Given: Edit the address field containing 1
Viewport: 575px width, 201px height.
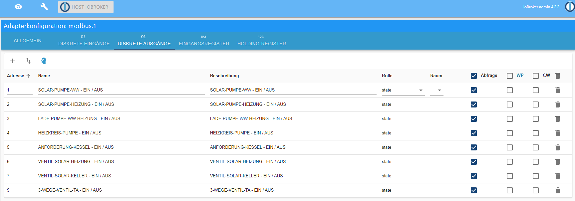Looking at the screenshot, I should tap(20, 90).
